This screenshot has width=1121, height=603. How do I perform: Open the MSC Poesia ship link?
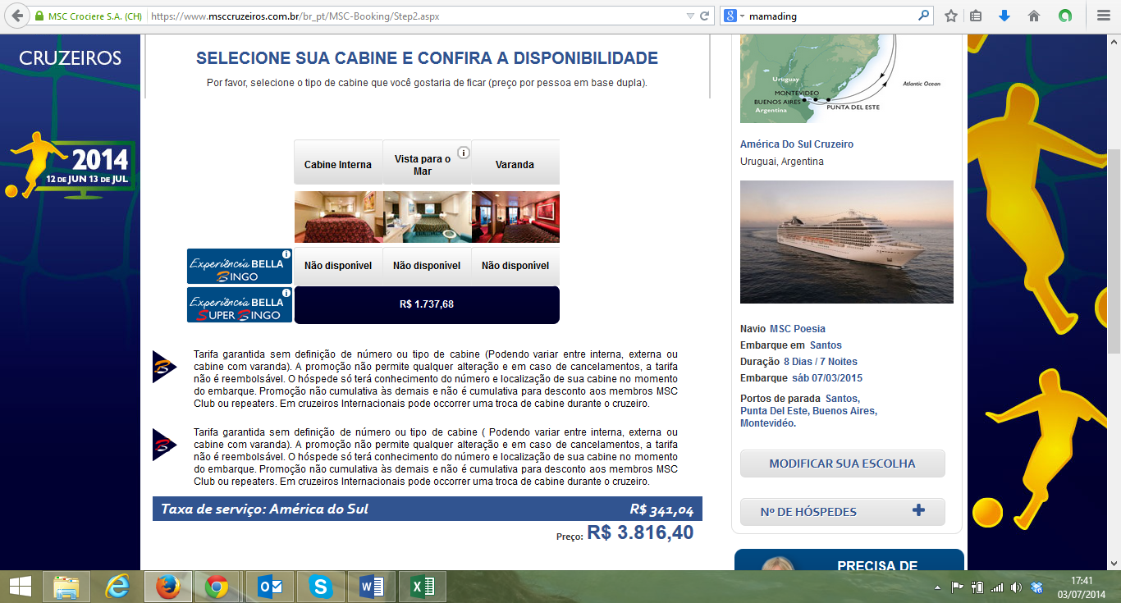tap(797, 329)
